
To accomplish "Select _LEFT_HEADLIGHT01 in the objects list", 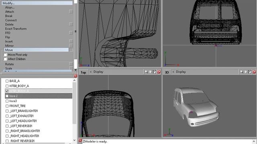I will [x=23, y=121].
